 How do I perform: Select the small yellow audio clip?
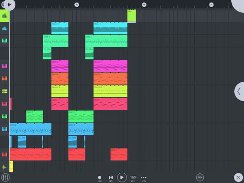pos(11,167)
